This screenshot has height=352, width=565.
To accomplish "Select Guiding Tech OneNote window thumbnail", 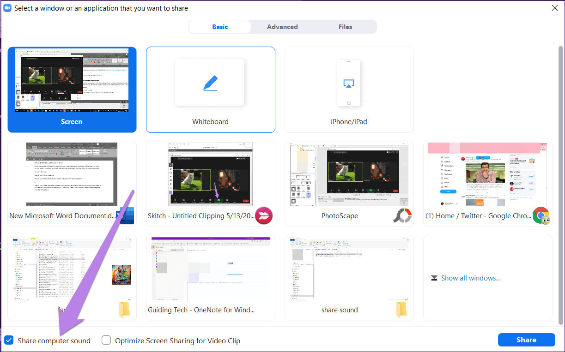I will (210, 272).
